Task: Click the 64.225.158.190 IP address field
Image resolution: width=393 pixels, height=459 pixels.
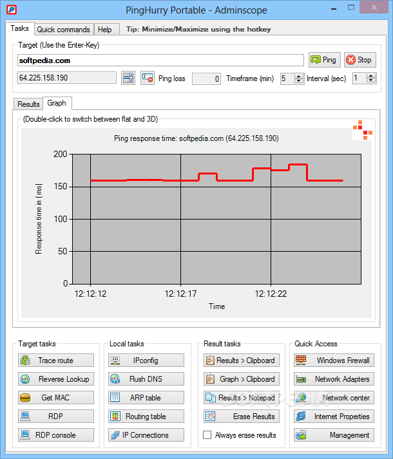Action: (67, 78)
